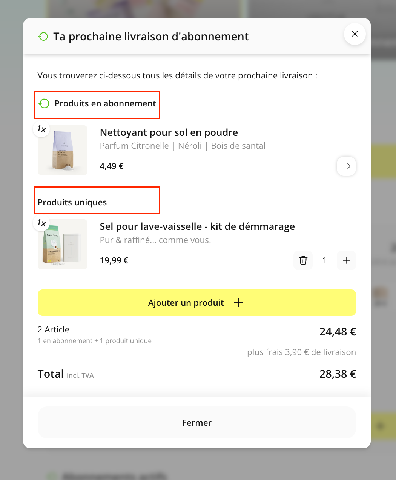Close the subscription delivery dialog with X

355,34
